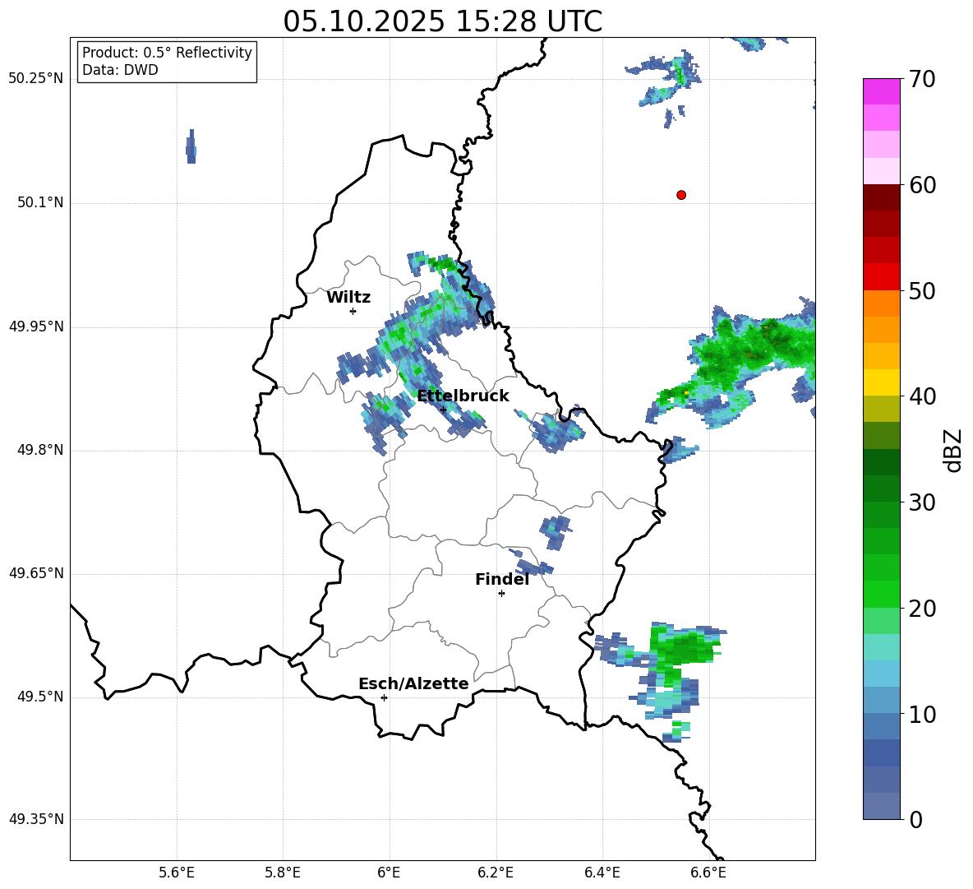Click the 5.8°E longitude label
The width and height of the screenshot is (973, 889).
(283, 873)
